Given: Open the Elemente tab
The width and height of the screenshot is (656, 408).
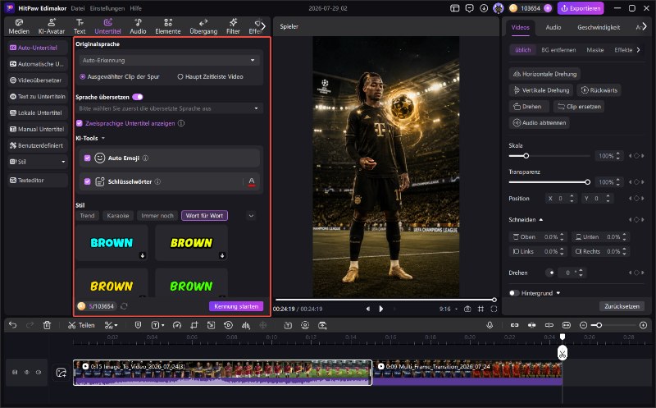Looking at the screenshot, I should [x=168, y=26].
